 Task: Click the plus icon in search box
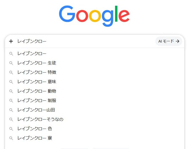(11, 41)
